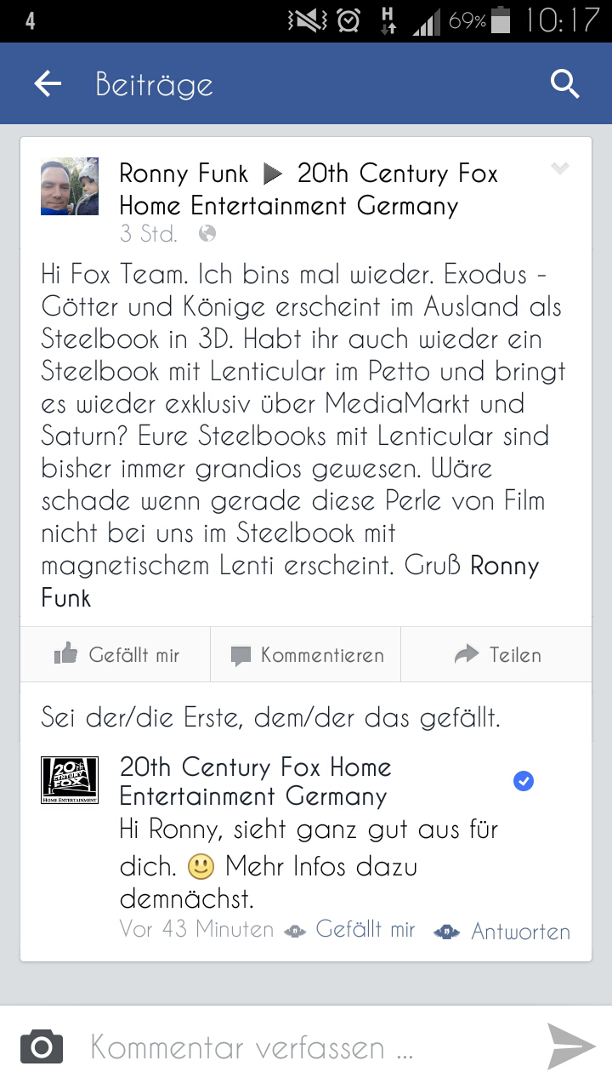Share the post with Teilen
The width and height of the screenshot is (612, 1089).
[x=496, y=654]
